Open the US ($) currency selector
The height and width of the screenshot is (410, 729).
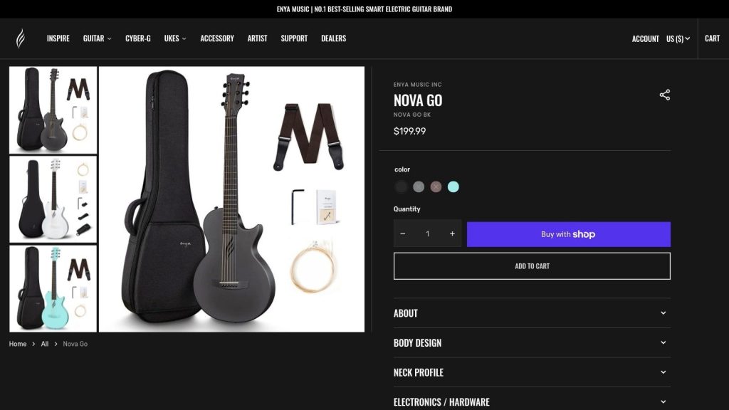[678, 38]
